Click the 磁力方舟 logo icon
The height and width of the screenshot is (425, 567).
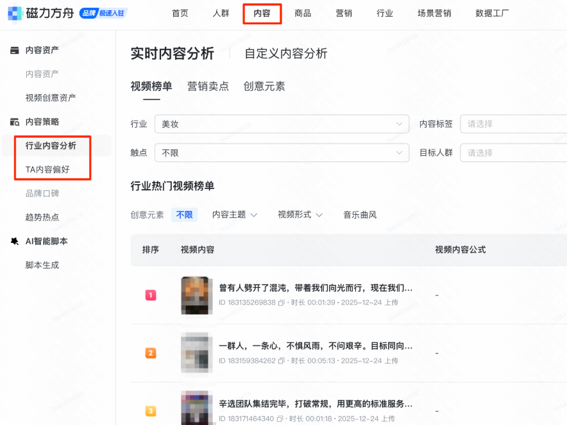(x=15, y=13)
